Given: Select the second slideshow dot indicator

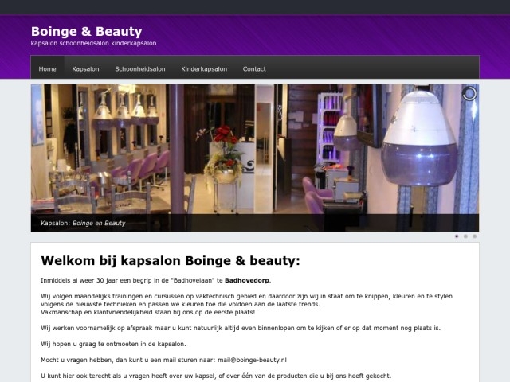Looking at the screenshot, I should pos(465,236).
